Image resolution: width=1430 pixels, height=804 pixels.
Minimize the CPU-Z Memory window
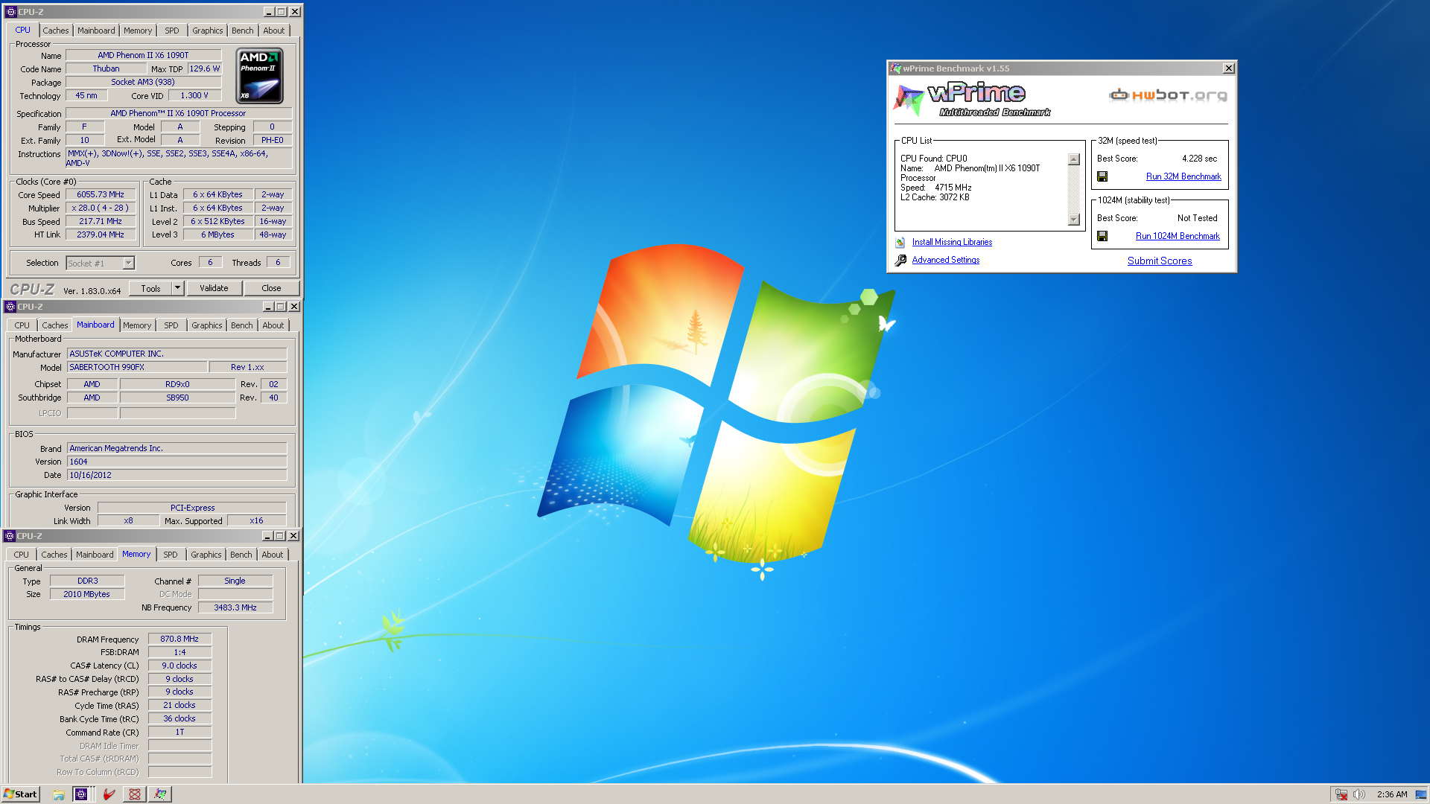(268, 536)
